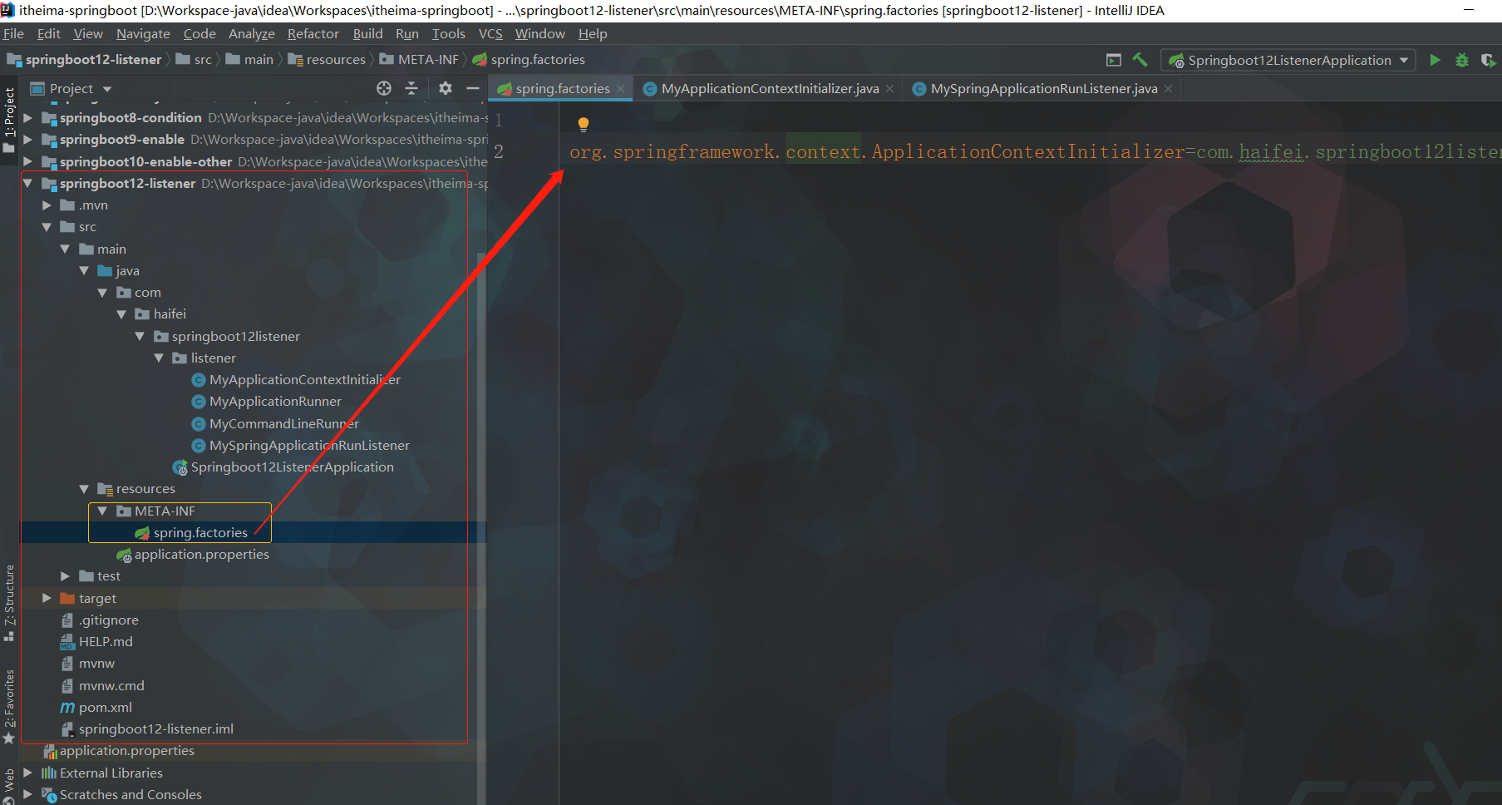This screenshot has height=805, width=1502.
Task: Open the VCS menu
Action: click(490, 34)
